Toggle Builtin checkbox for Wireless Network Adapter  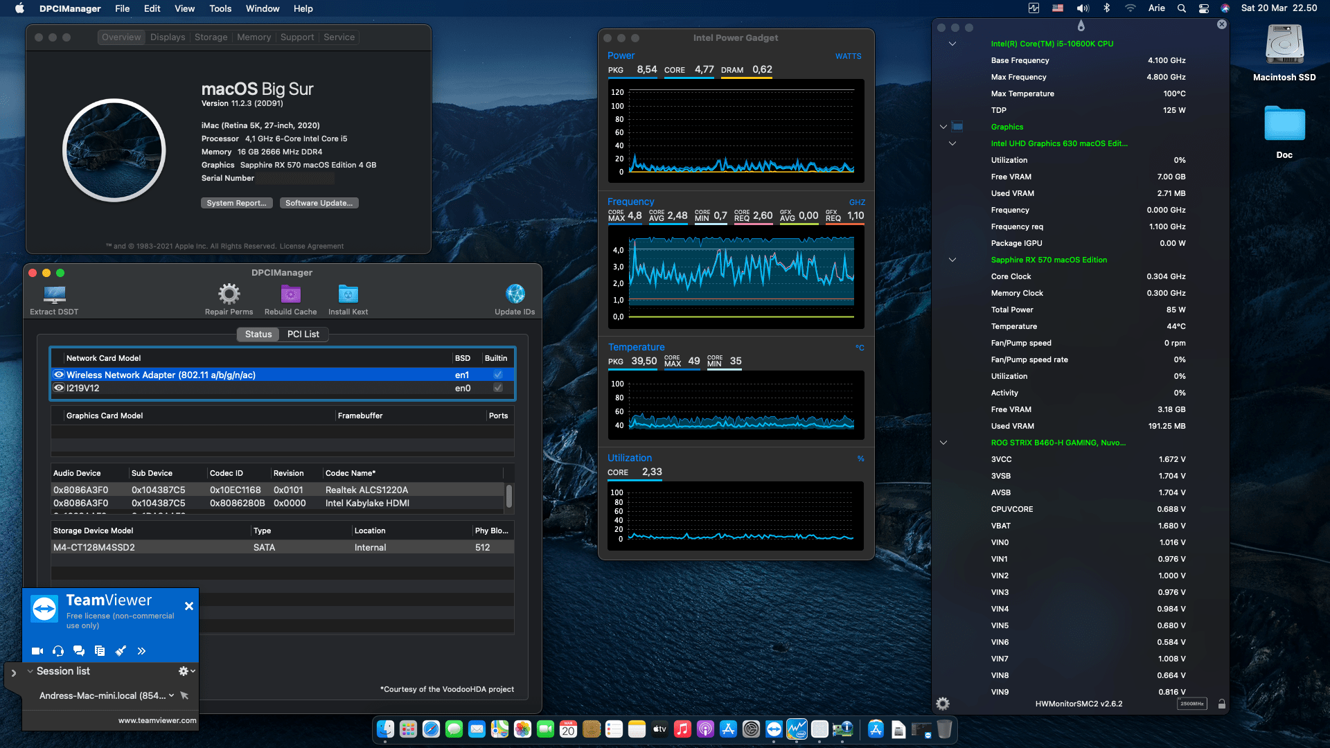click(x=497, y=375)
